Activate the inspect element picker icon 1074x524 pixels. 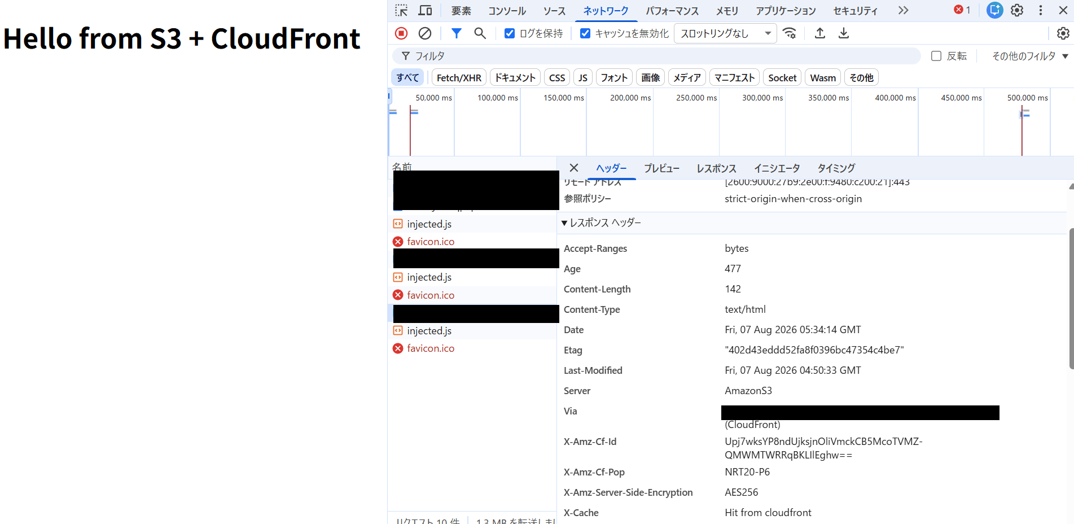401,11
